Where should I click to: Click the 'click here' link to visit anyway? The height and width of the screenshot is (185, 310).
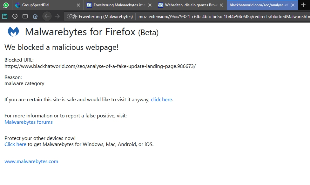[x=161, y=100]
